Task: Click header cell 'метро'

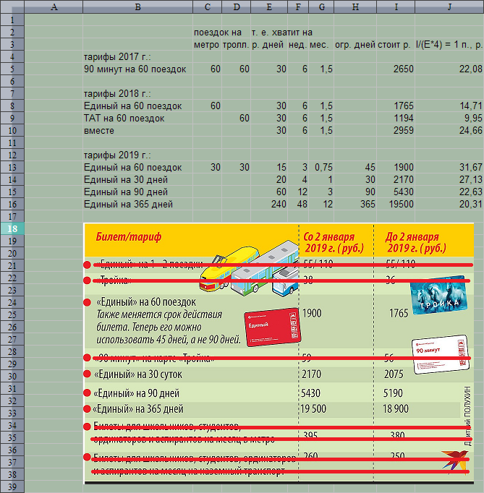Action: (x=208, y=45)
